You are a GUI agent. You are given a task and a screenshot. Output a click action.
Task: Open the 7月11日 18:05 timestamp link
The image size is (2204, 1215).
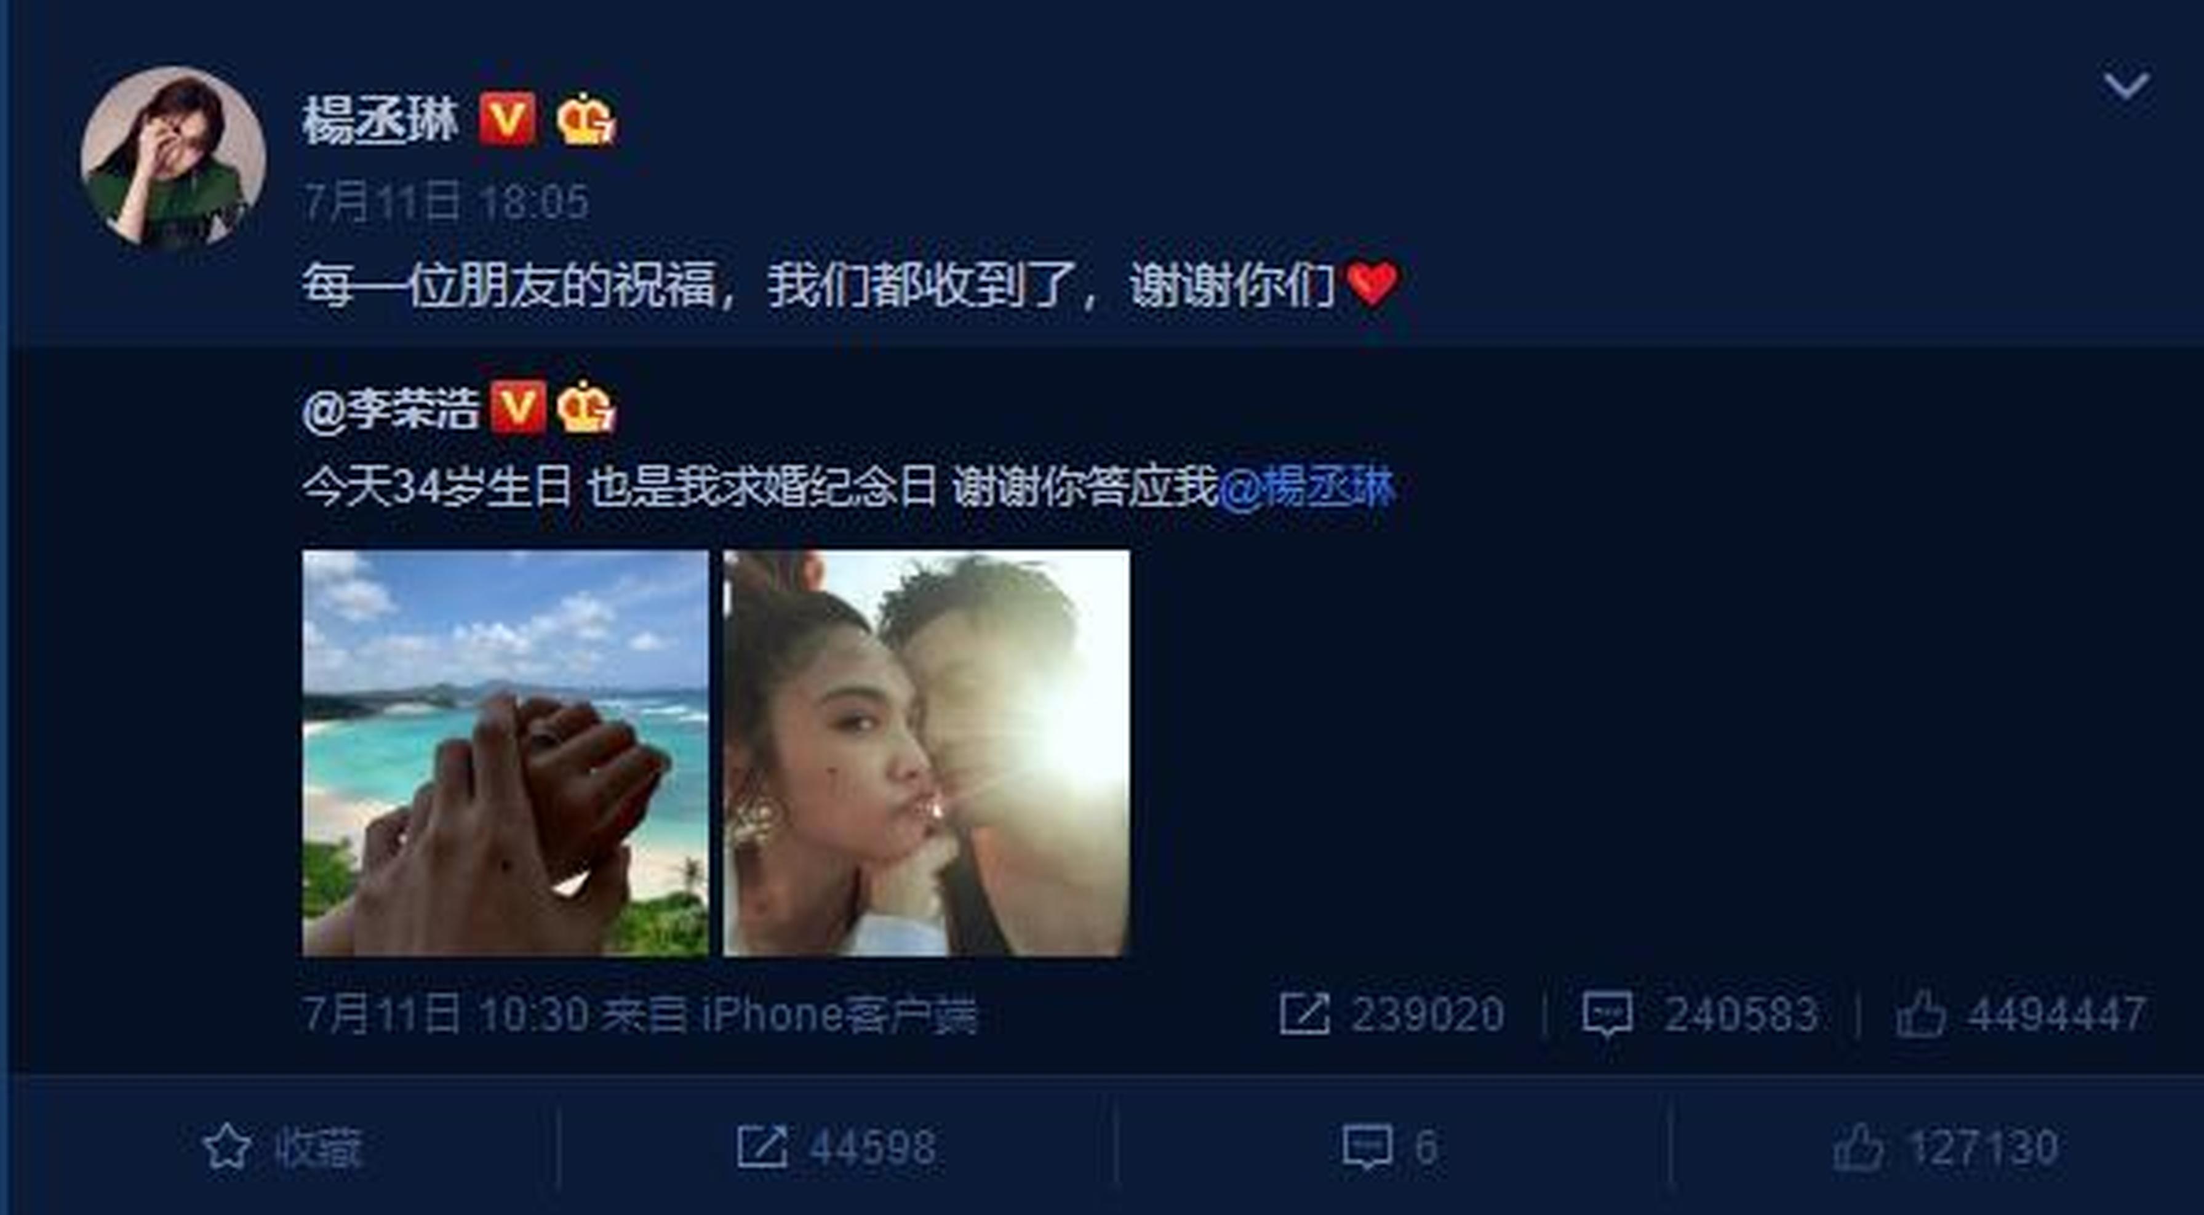[447, 202]
